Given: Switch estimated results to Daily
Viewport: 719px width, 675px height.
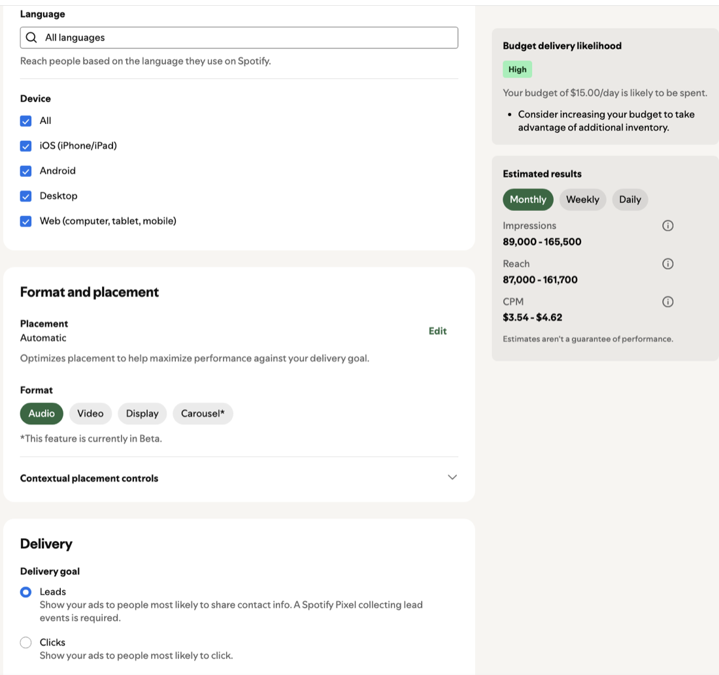Looking at the screenshot, I should [x=629, y=200].
